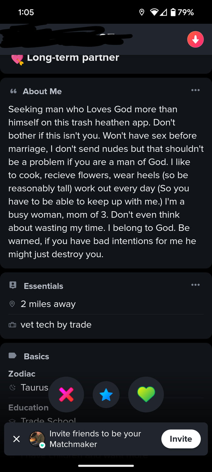
Task: Tap the green heart Like button
Action: [x=146, y=394]
